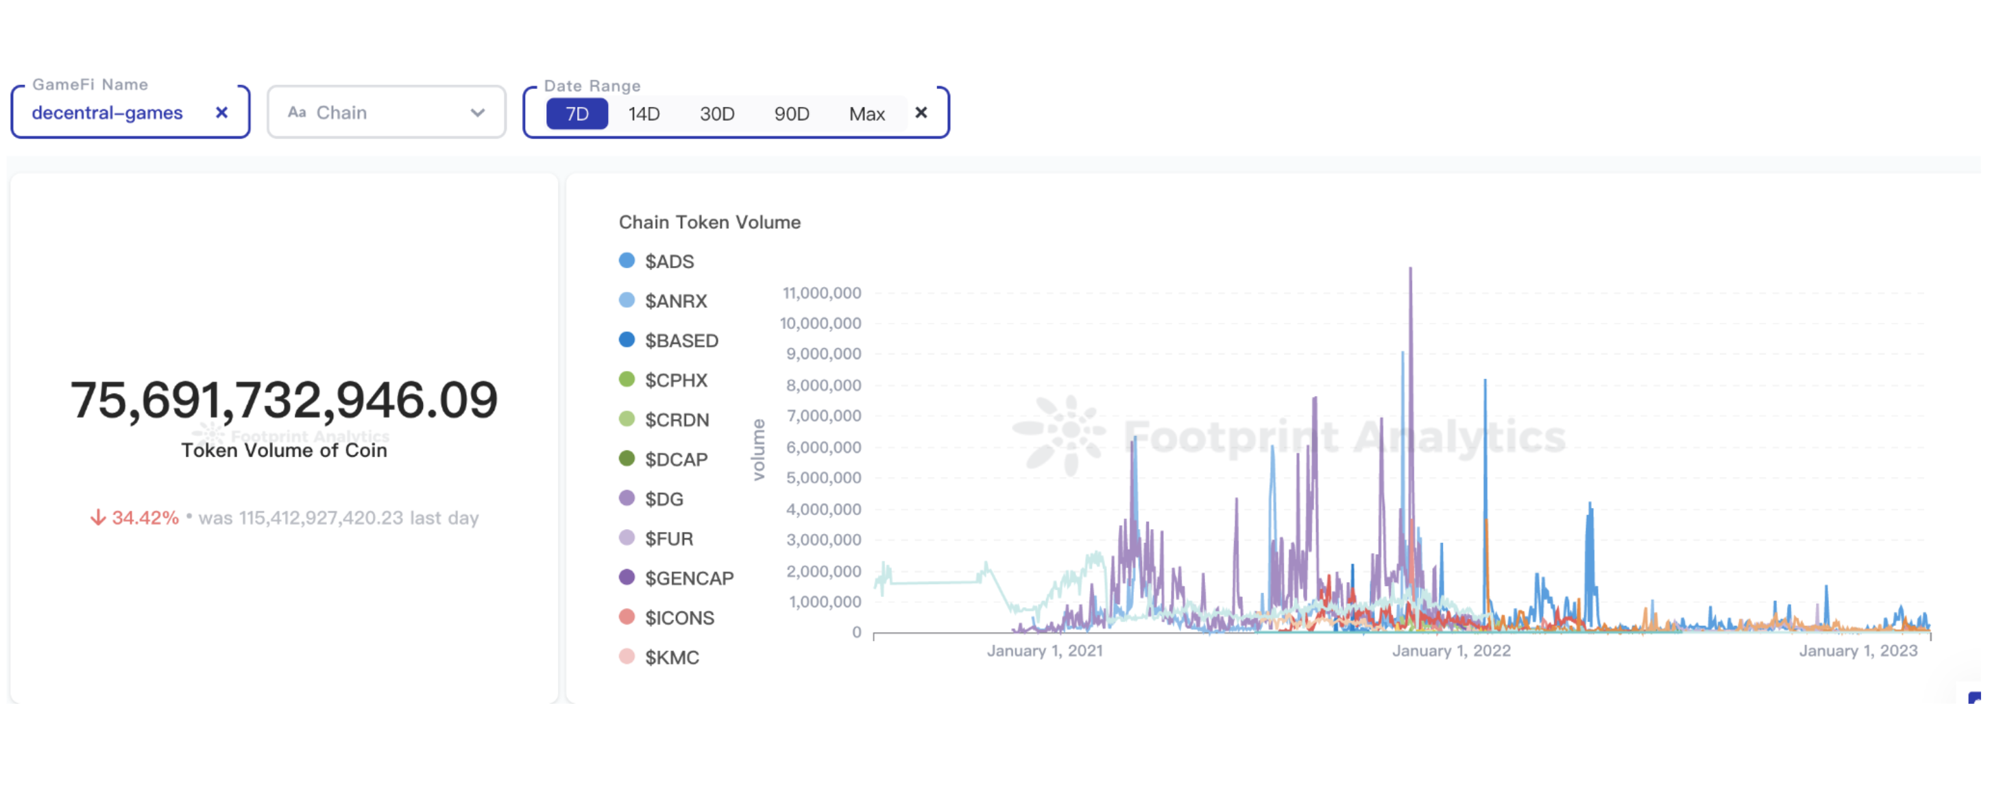This screenshot has height=802, width=2014.
Task: Toggle the $ANRX legend series
Action: 663,301
